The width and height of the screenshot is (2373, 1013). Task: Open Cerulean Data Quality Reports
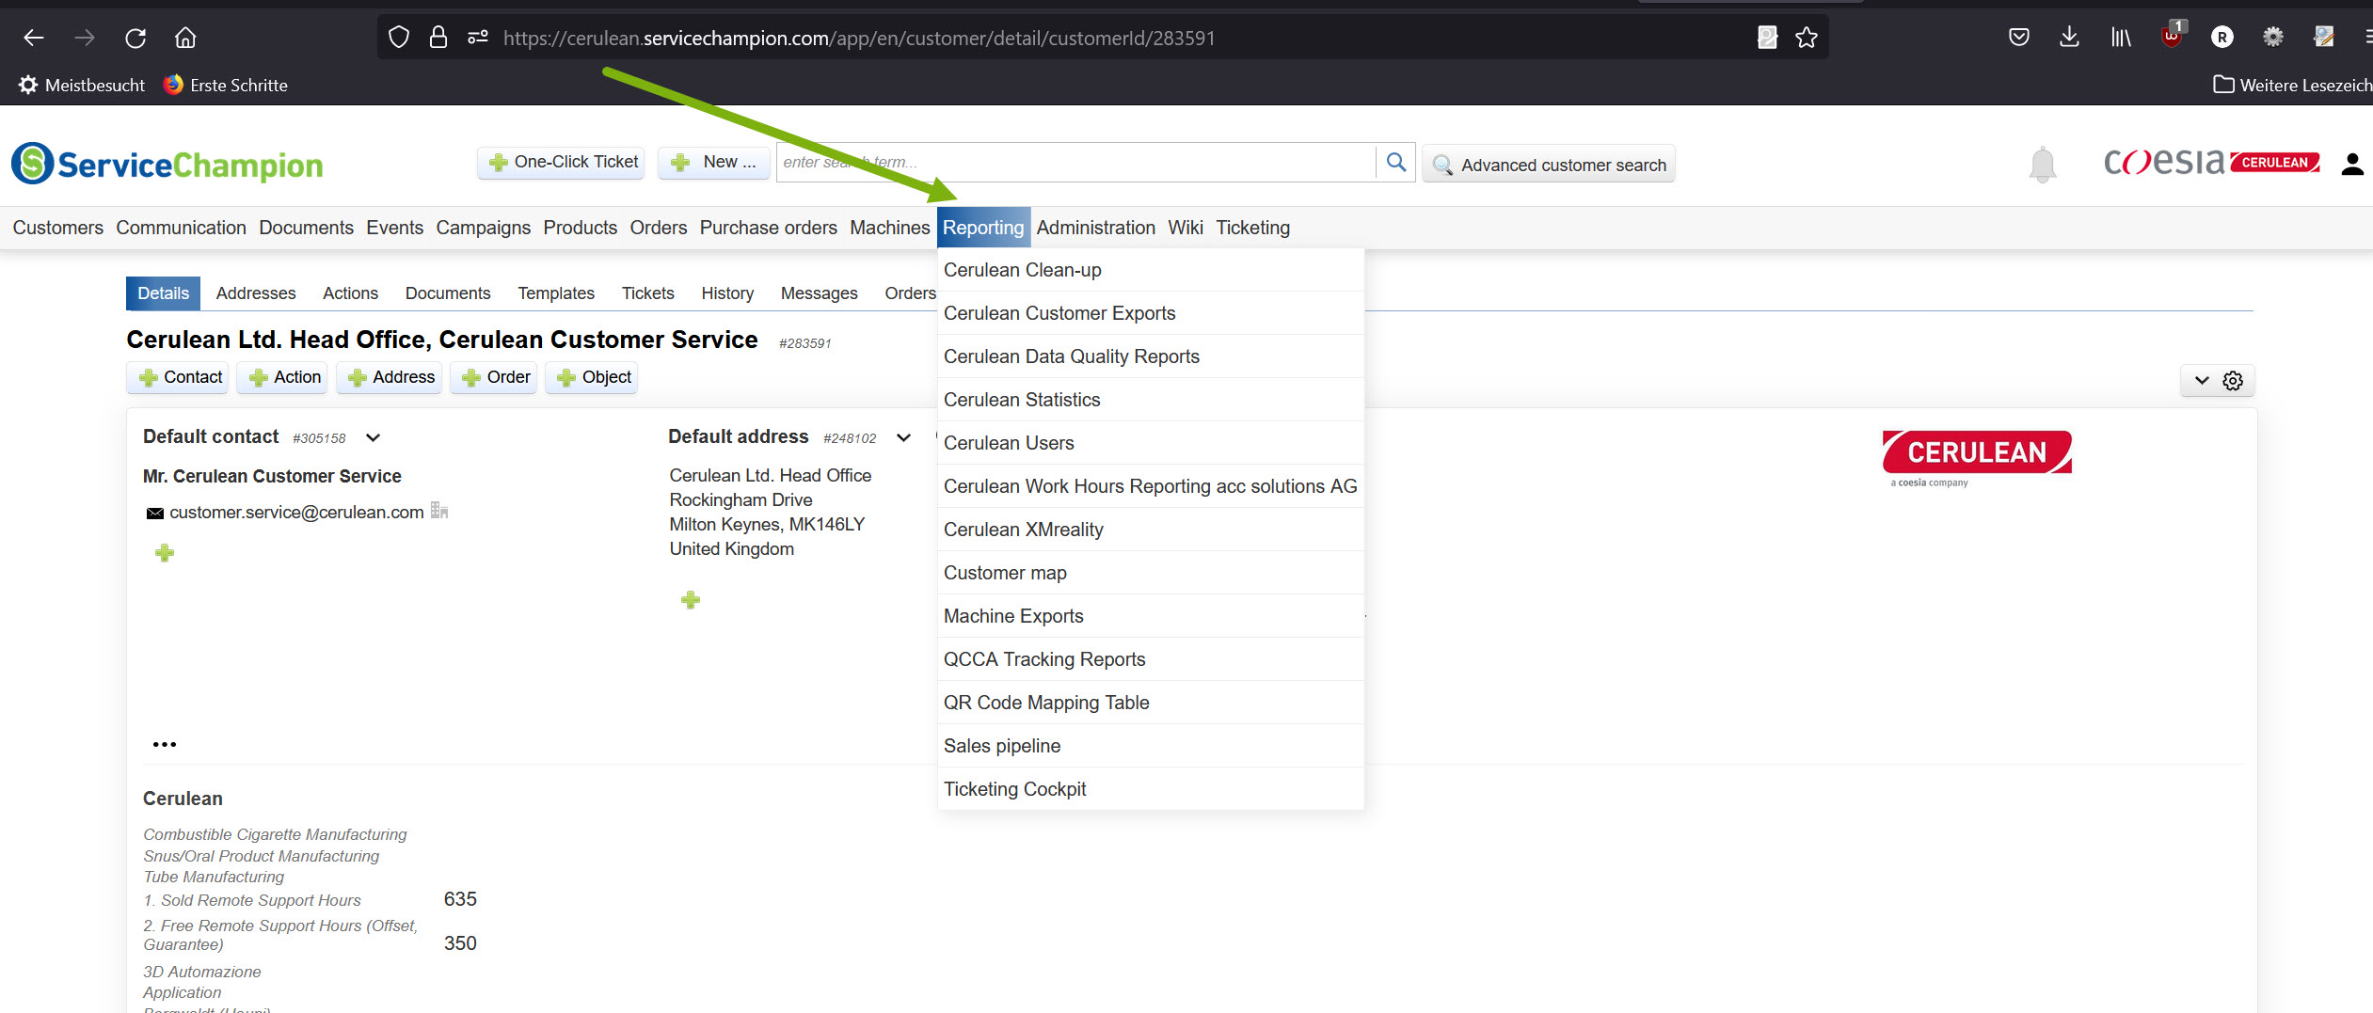(1151, 356)
